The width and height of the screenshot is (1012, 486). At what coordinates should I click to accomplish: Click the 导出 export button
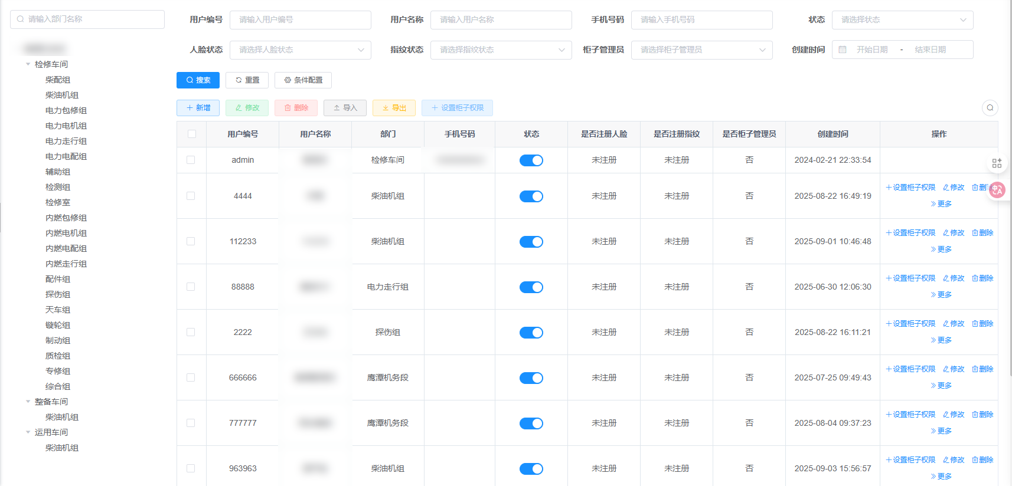394,108
